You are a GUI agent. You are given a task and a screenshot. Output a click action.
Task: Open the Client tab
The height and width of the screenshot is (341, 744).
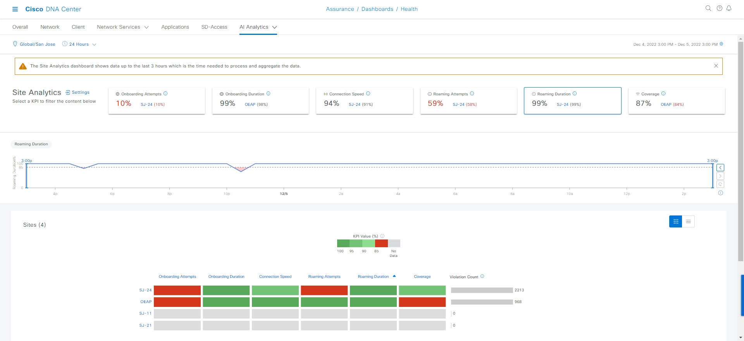pyautogui.click(x=78, y=27)
